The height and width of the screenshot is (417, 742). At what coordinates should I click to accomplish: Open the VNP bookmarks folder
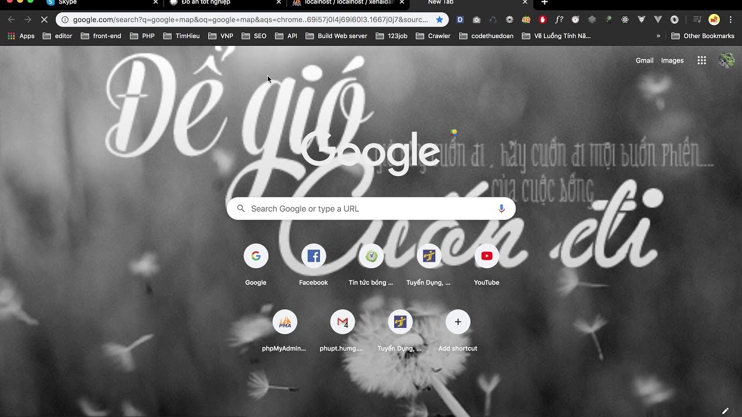click(x=220, y=36)
